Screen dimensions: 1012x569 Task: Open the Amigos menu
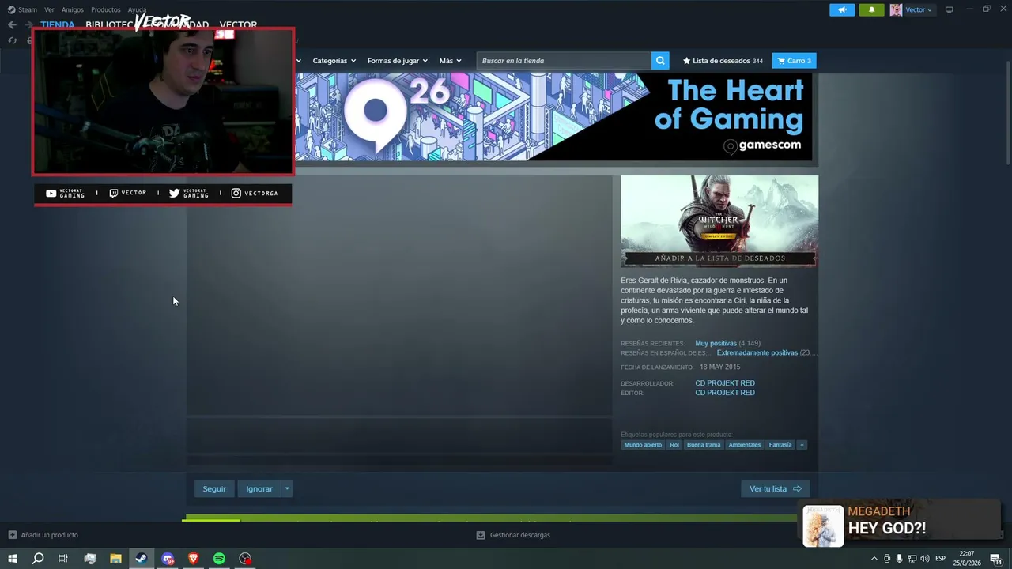click(73, 9)
